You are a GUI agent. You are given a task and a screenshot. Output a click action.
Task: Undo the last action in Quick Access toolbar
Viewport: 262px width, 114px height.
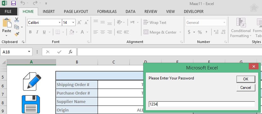tap(23, 3)
